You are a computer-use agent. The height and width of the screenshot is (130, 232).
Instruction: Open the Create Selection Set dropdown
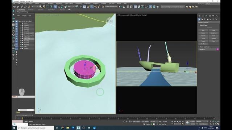[111, 6]
